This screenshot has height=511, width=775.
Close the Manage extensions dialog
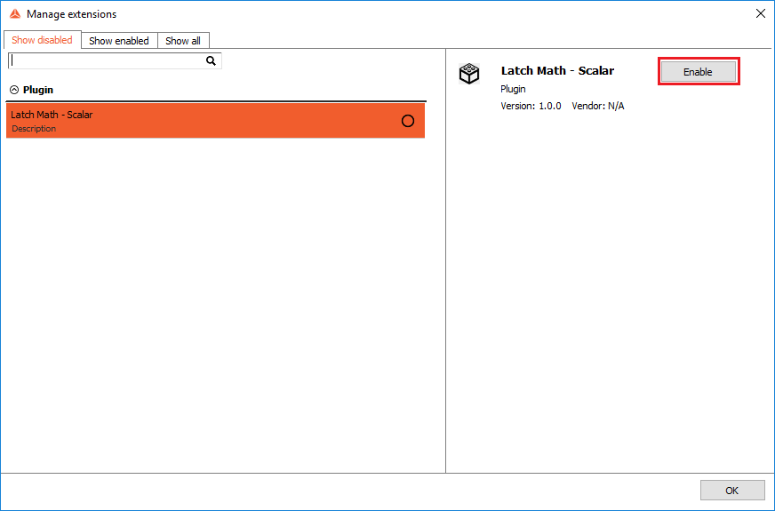pyautogui.click(x=761, y=14)
